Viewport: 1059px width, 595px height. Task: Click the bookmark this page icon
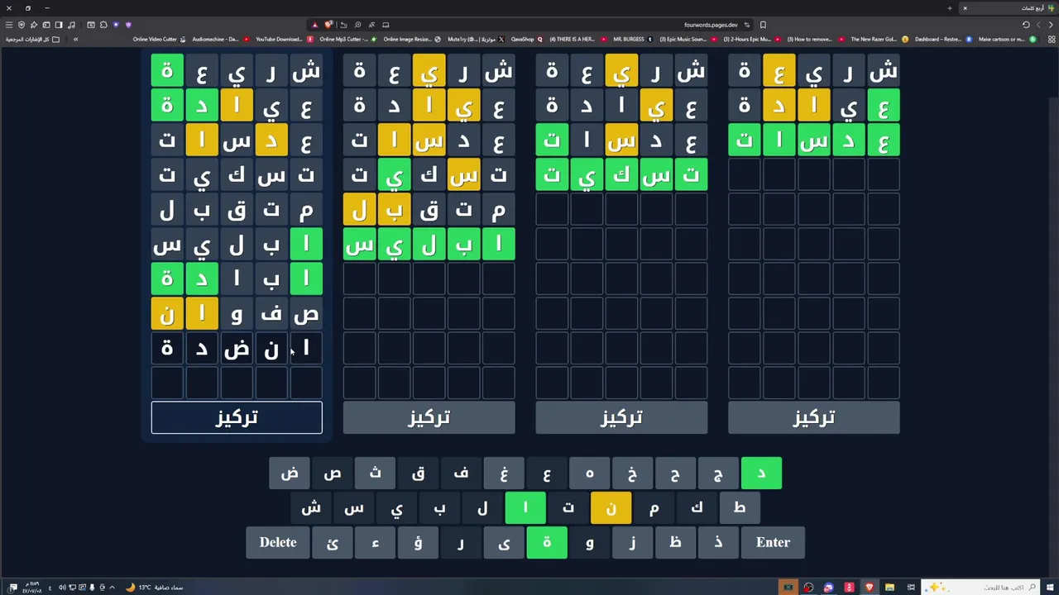(x=763, y=25)
